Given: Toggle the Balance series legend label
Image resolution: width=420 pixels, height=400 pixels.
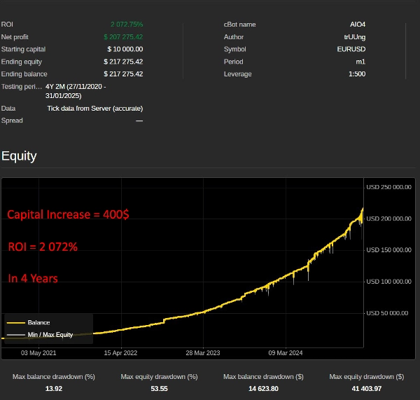Looking at the screenshot, I should point(38,323).
